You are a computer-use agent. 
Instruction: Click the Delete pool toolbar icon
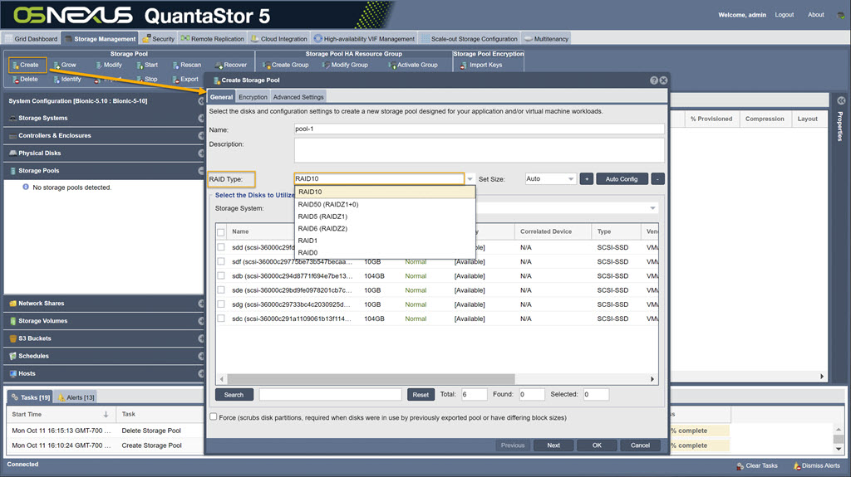pyautogui.click(x=15, y=79)
